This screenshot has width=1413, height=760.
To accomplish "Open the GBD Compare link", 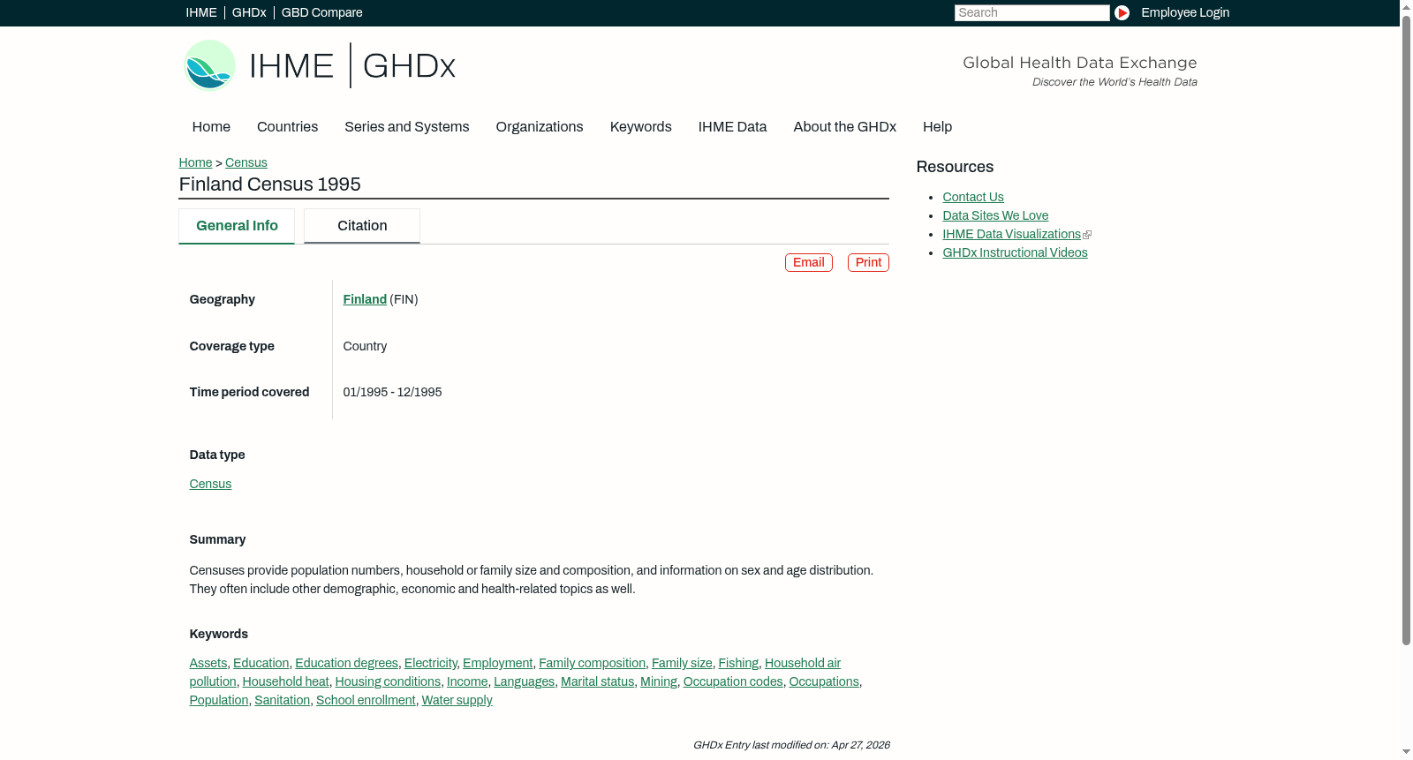I will (x=322, y=12).
